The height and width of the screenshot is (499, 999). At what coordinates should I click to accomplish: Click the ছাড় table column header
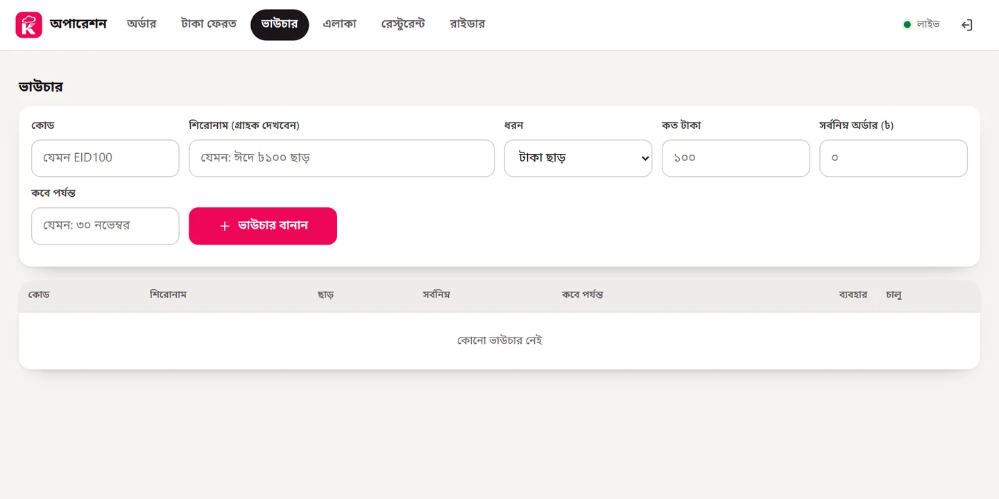pyautogui.click(x=325, y=295)
